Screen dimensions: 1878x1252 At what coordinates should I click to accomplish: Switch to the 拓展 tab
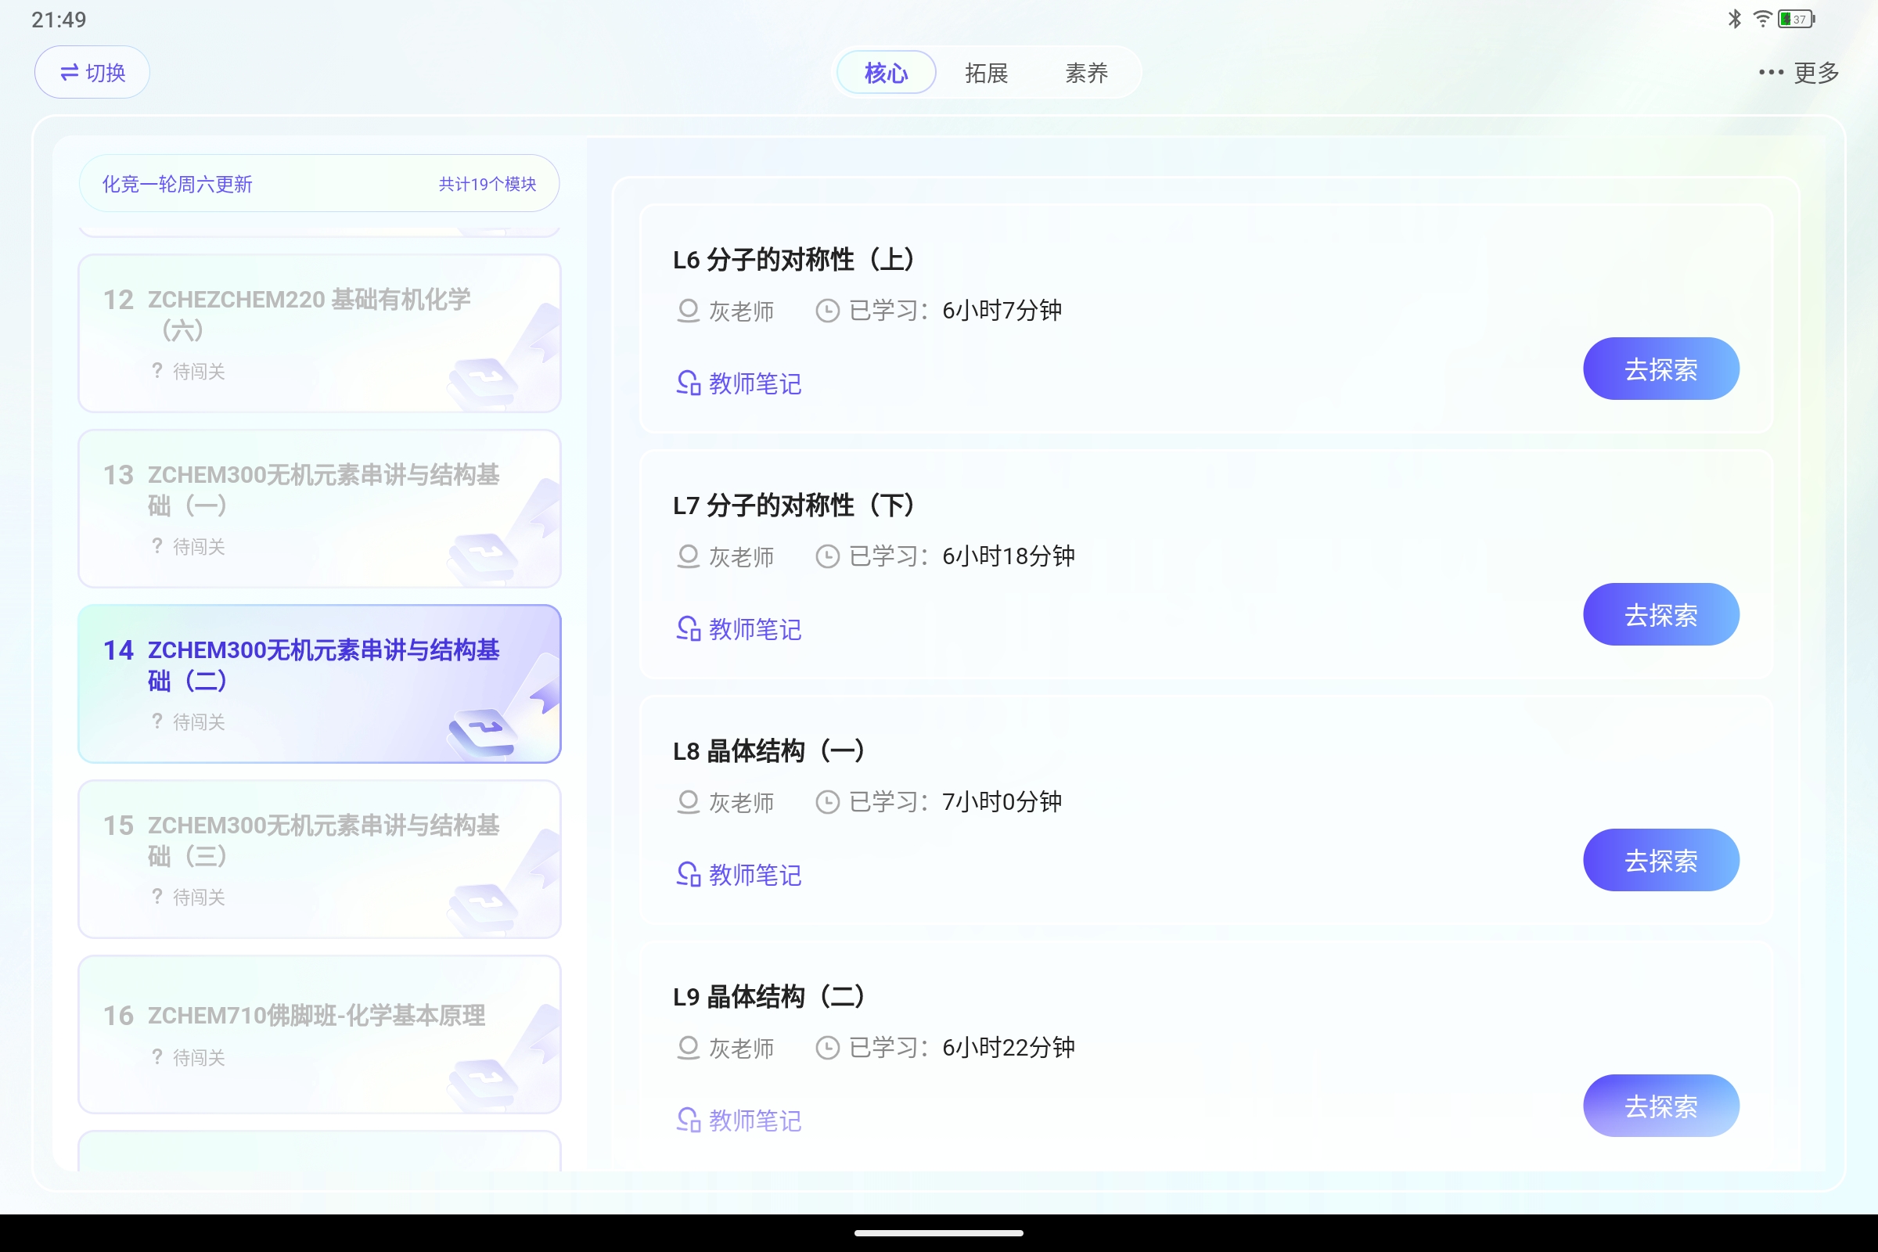[986, 73]
